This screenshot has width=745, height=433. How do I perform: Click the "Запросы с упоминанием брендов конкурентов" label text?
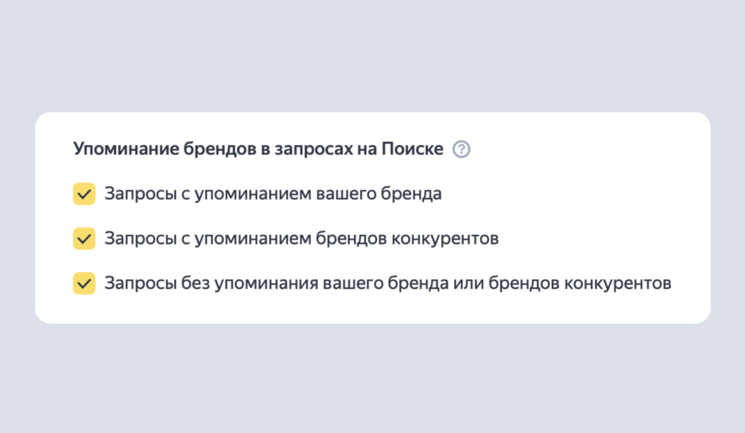coord(301,239)
